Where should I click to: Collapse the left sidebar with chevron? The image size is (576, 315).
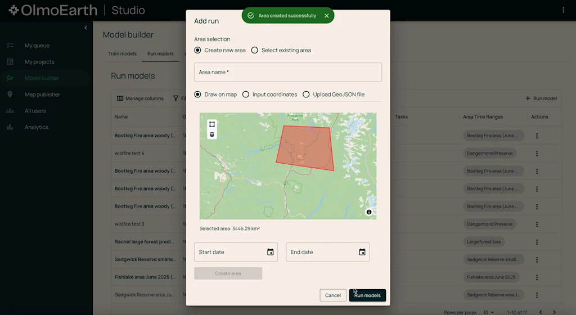click(85, 28)
